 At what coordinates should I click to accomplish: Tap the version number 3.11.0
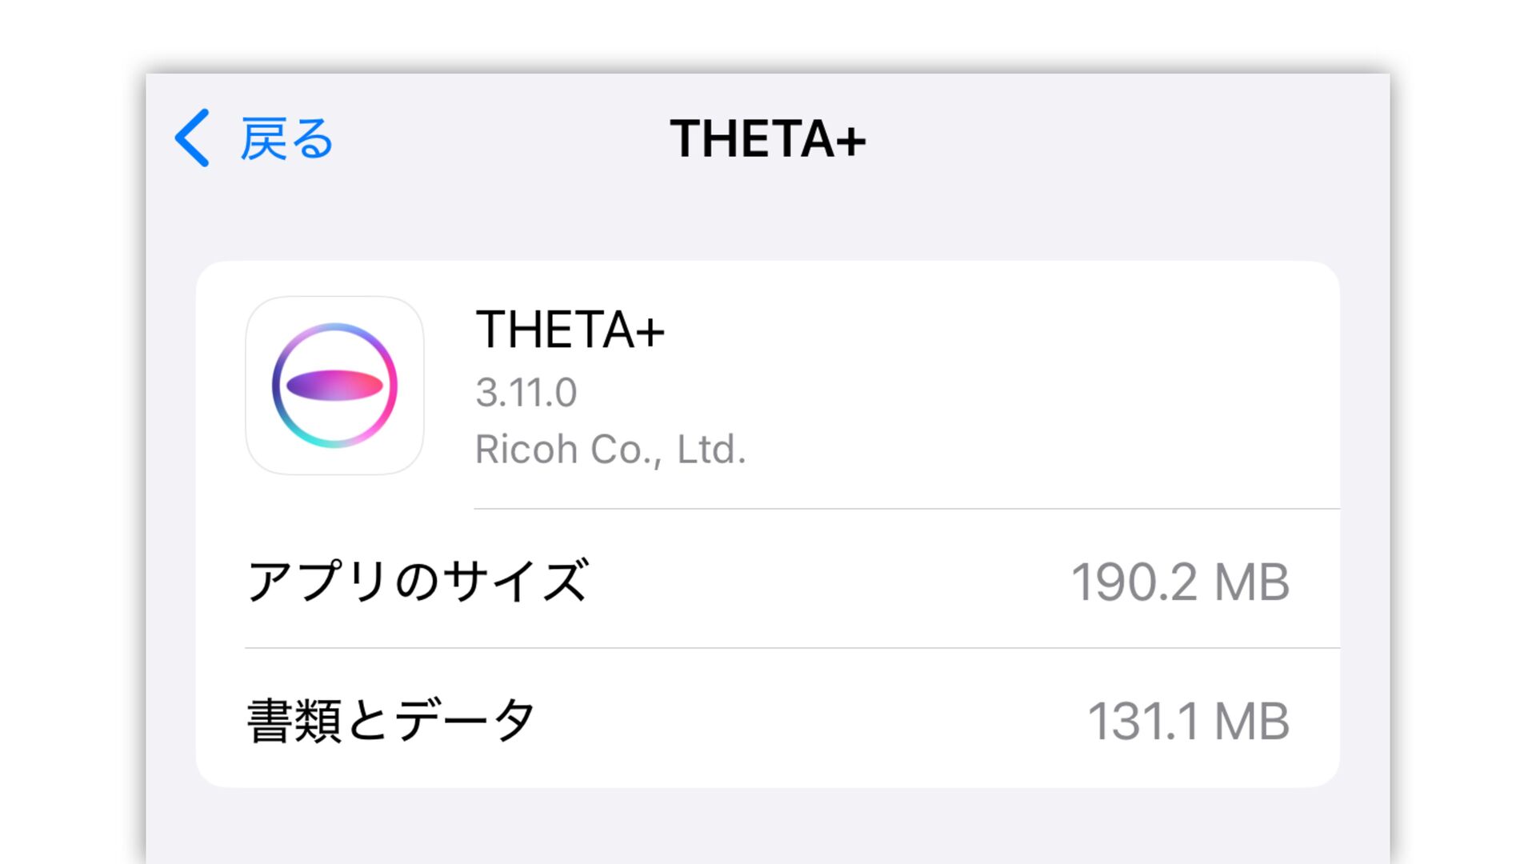(x=526, y=393)
